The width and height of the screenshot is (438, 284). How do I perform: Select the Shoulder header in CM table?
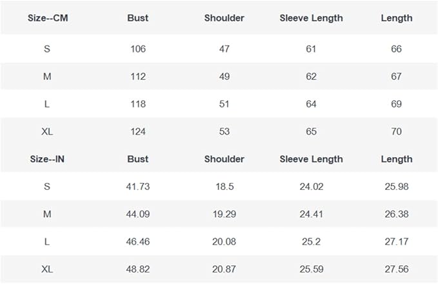coord(224,18)
